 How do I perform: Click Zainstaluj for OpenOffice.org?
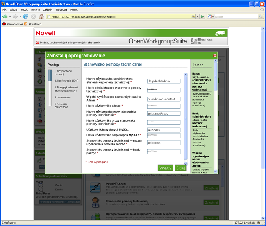coord(211,188)
